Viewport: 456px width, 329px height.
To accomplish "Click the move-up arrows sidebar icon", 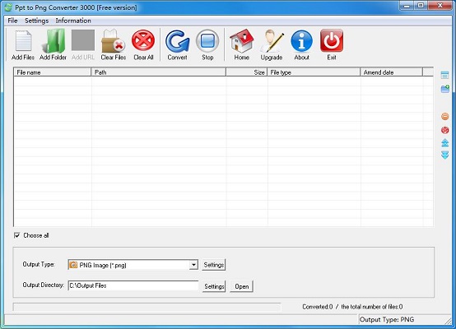I will tap(445, 142).
